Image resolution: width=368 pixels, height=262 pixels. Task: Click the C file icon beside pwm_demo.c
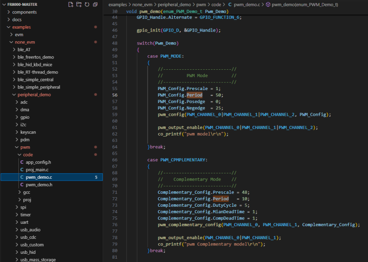coord(21,177)
